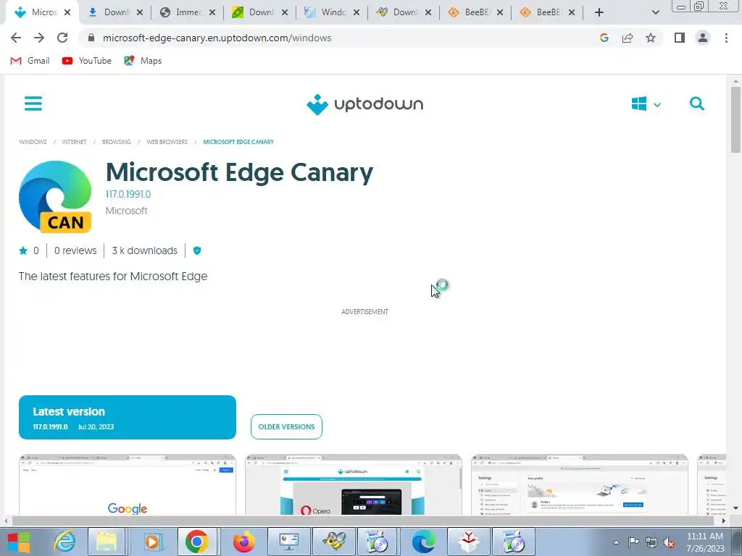Click the INTERNET breadcrumb
Image resolution: width=742 pixels, height=556 pixels.
tap(75, 142)
